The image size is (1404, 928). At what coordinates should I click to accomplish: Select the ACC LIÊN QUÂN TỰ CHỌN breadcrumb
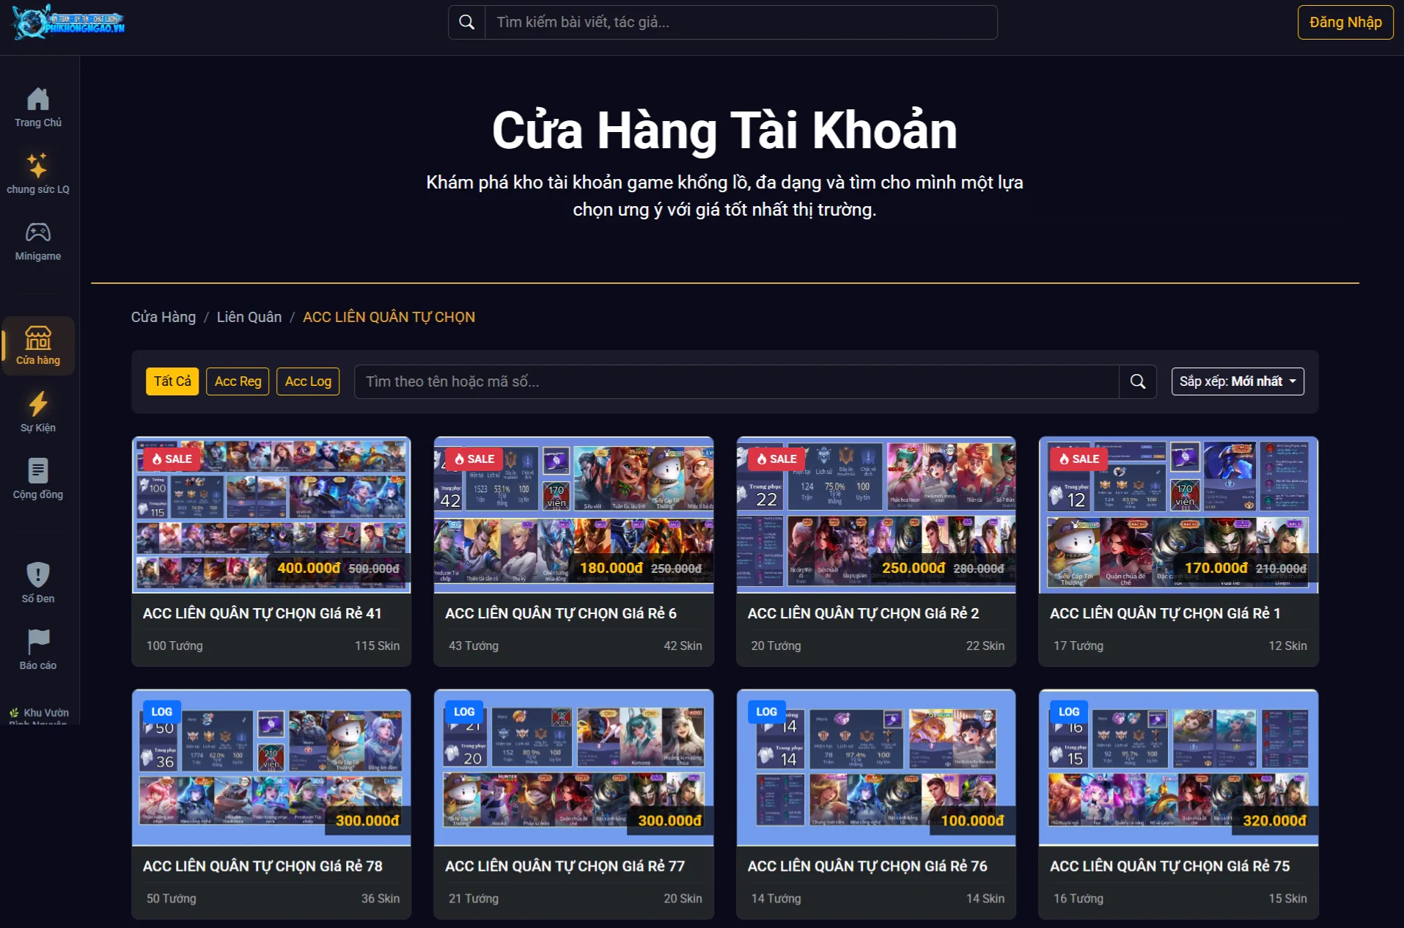click(x=389, y=317)
